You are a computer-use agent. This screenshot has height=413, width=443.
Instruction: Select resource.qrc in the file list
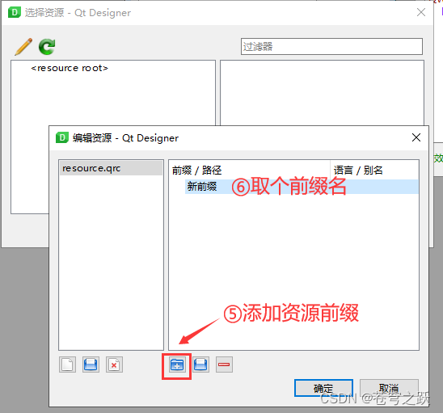111,168
